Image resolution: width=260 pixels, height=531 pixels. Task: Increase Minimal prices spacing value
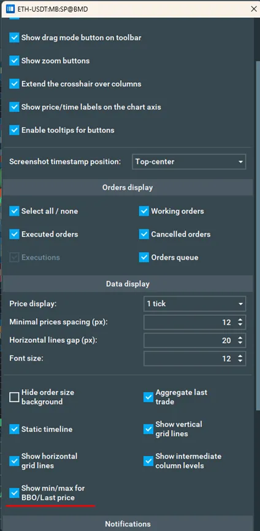(240, 320)
